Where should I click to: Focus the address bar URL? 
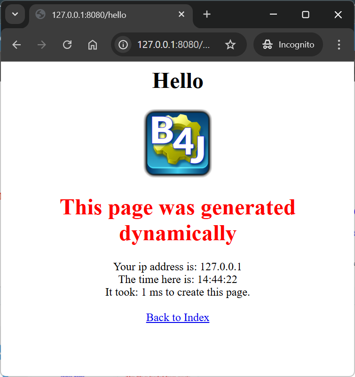[174, 45]
